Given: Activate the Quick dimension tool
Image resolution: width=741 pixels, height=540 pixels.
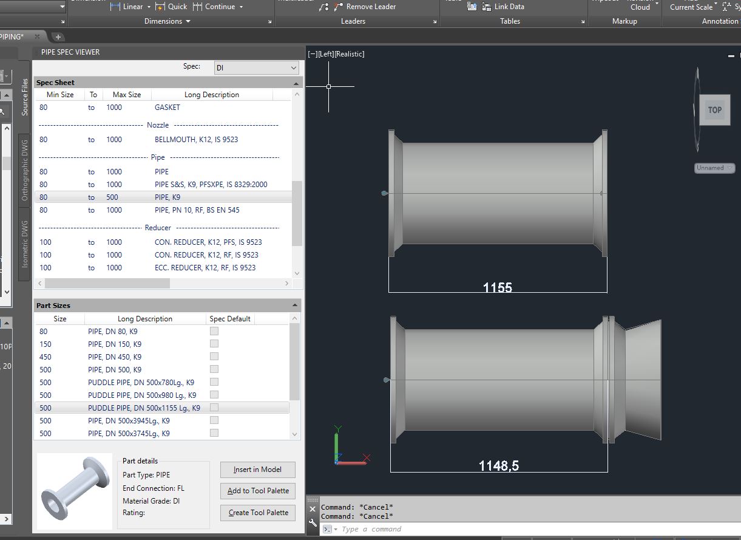Looking at the screenshot, I should (171, 7).
